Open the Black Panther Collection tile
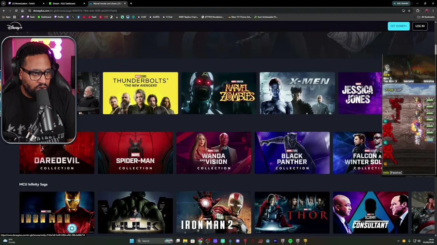 [x=292, y=153]
